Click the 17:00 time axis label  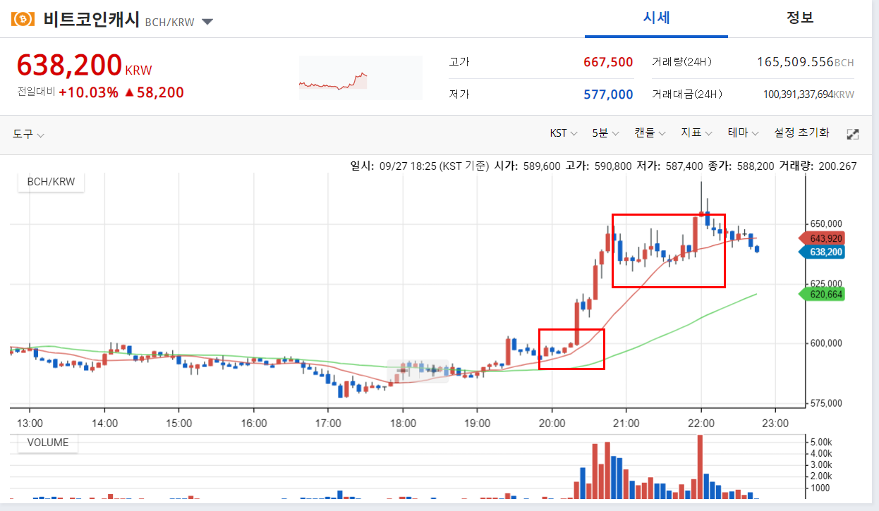(x=328, y=423)
